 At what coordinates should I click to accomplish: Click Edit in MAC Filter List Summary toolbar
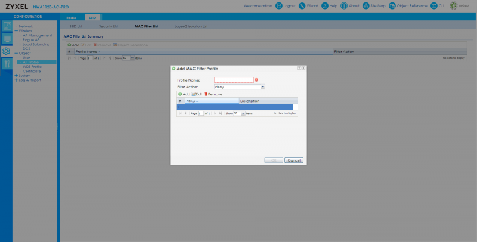coord(86,45)
